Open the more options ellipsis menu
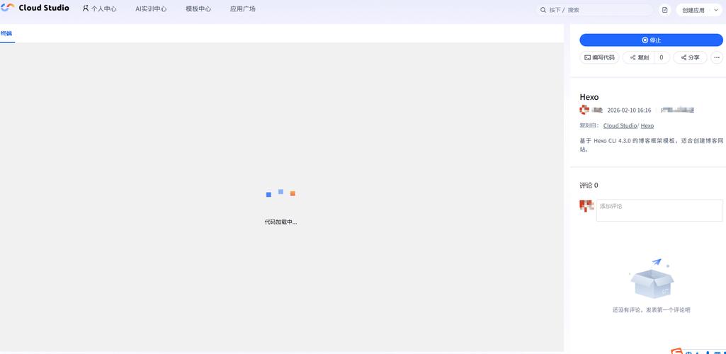The image size is (726, 354). 717,57
